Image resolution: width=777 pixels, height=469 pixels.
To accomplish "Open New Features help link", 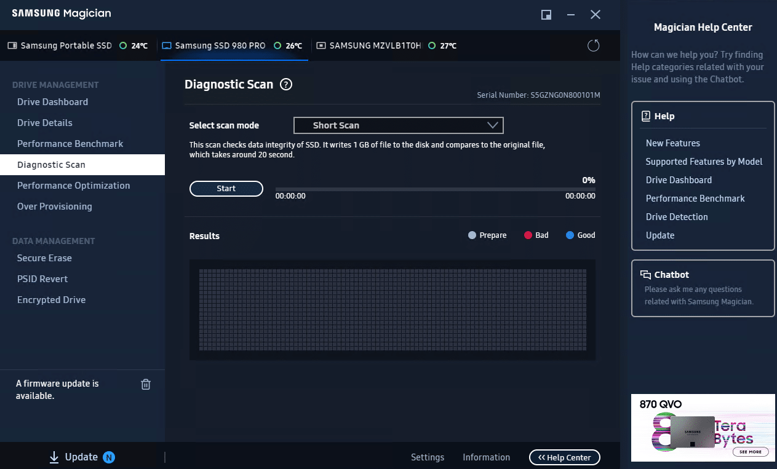I will coord(673,143).
